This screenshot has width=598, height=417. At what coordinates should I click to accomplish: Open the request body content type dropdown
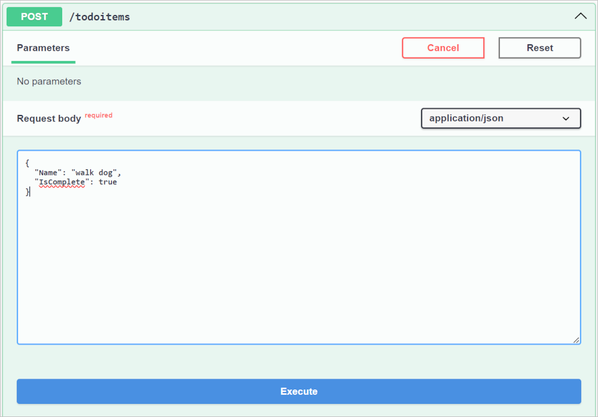[x=501, y=118]
